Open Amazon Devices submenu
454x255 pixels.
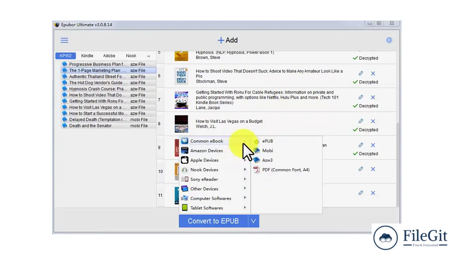[x=215, y=151]
